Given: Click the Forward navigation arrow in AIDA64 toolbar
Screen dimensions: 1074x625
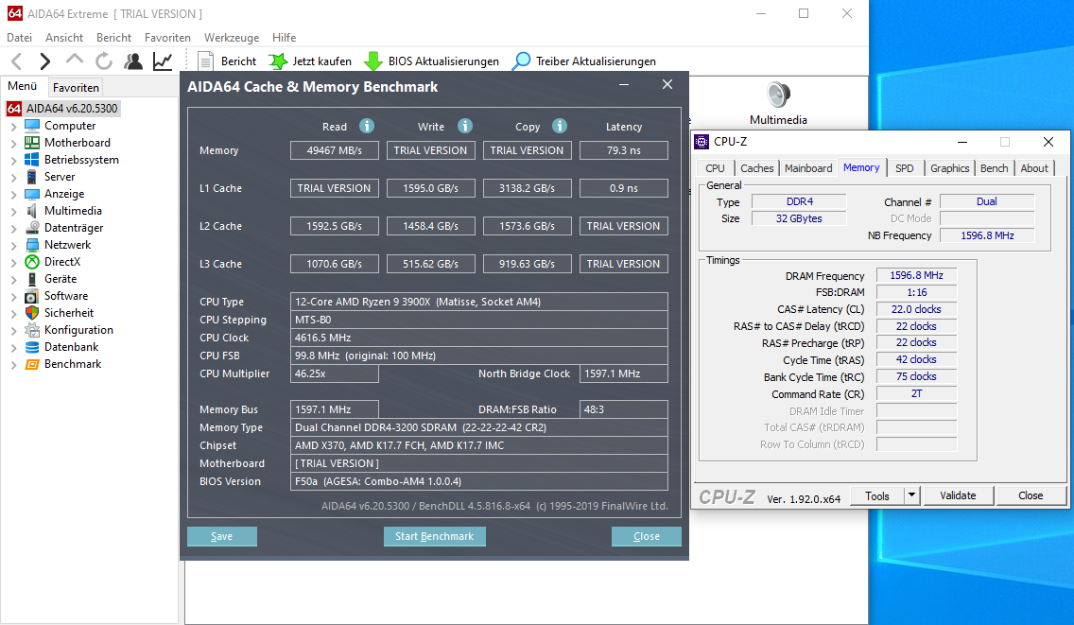Looking at the screenshot, I should coord(44,61).
